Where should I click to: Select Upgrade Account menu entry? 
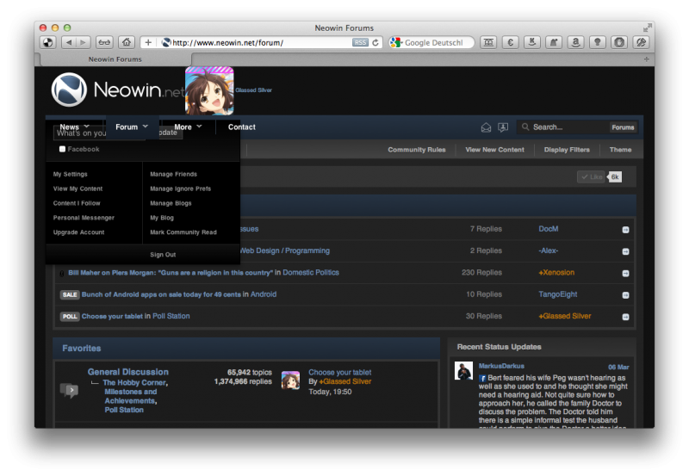[x=78, y=232]
